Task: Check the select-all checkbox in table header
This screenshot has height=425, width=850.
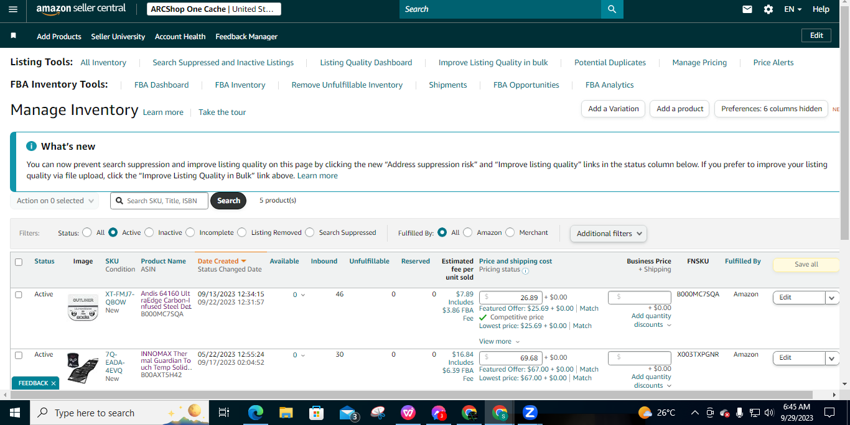Action: [19, 262]
